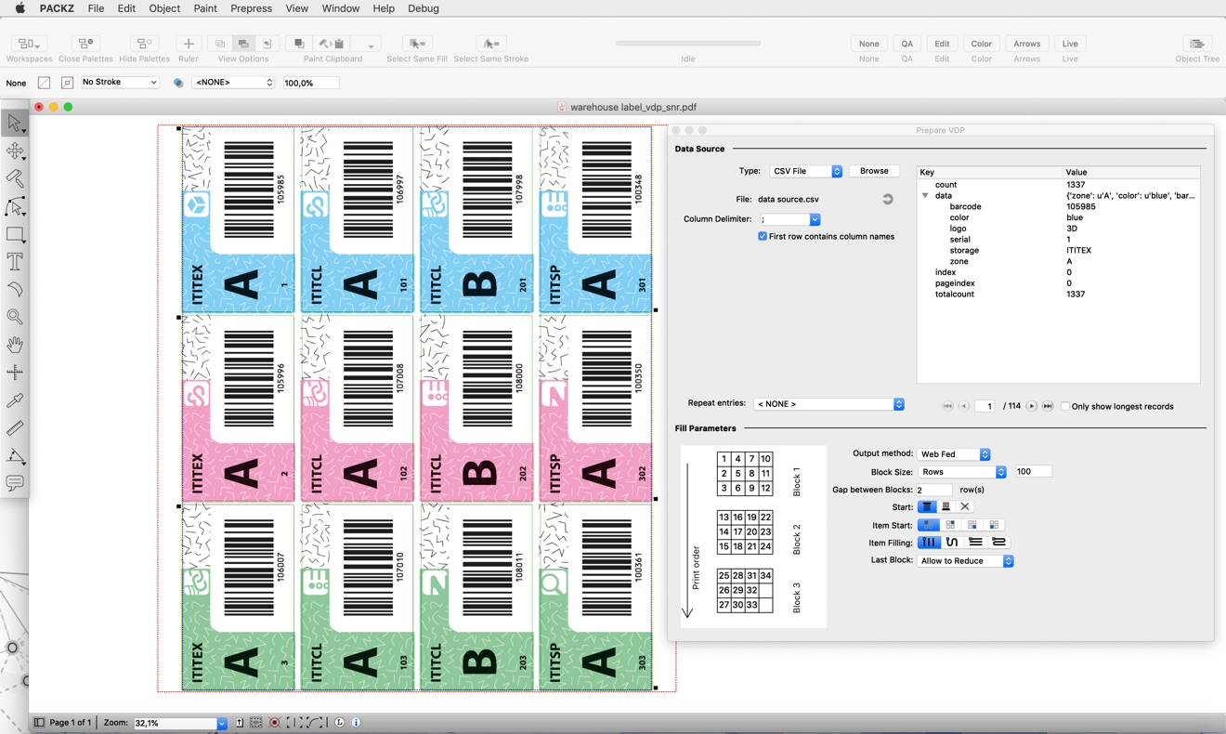The height and width of the screenshot is (734, 1226).
Task: Click the info icon in status bar
Action: pos(356,722)
